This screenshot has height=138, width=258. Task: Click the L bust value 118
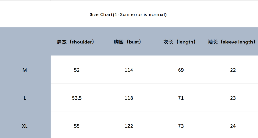click(x=129, y=98)
